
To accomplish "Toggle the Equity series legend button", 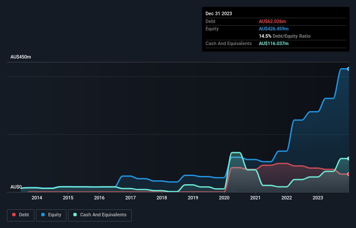I will tap(51, 215).
